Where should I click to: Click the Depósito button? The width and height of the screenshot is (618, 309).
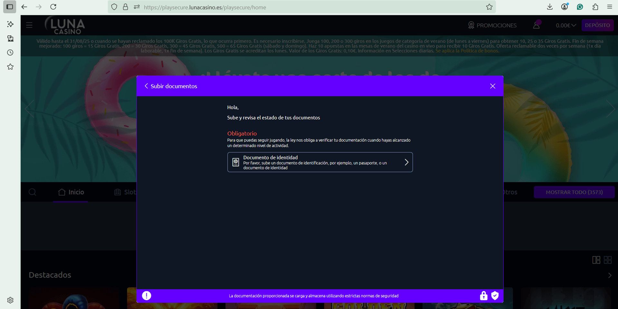tap(597, 25)
